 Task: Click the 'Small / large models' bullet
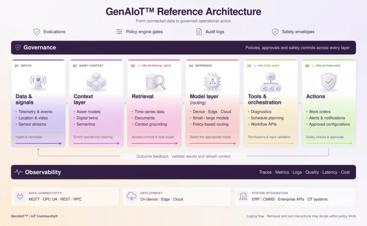point(211,118)
